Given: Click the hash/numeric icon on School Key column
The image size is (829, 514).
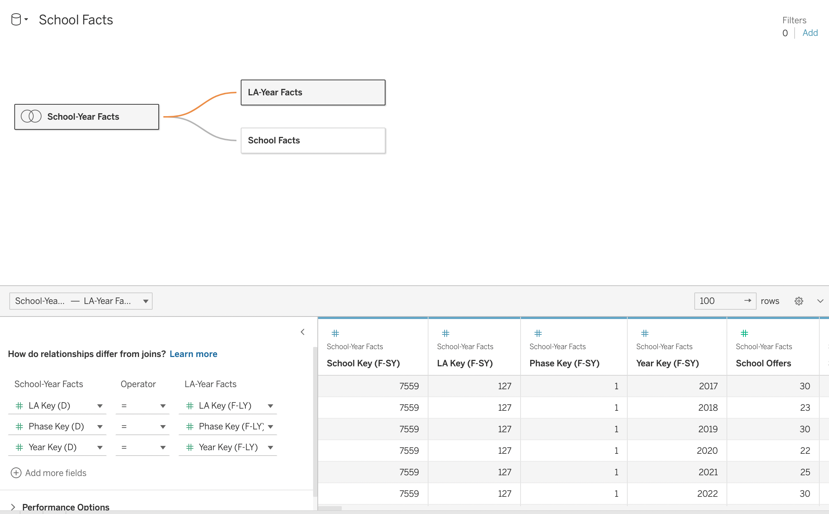Looking at the screenshot, I should pyautogui.click(x=335, y=333).
